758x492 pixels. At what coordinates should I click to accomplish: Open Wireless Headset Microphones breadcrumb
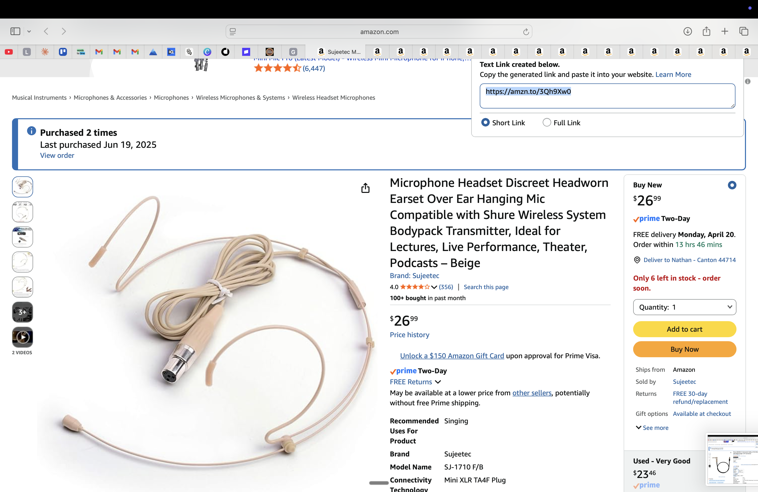click(333, 98)
